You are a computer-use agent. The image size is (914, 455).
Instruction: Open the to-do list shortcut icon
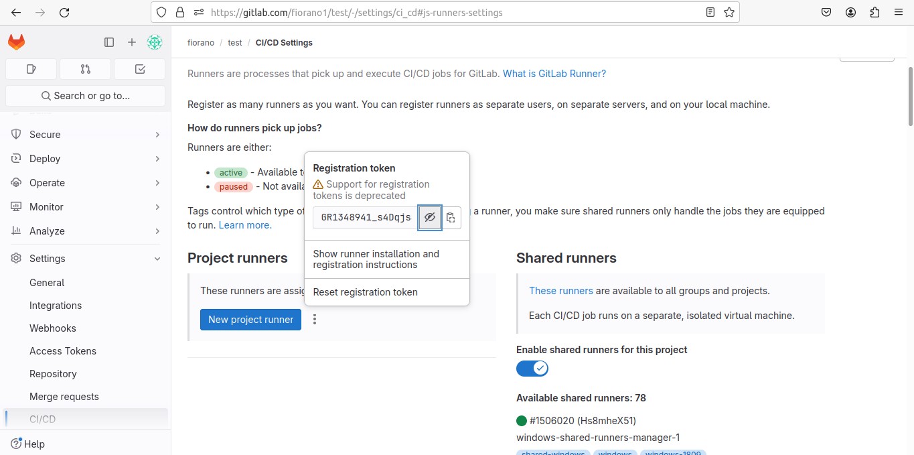point(139,69)
